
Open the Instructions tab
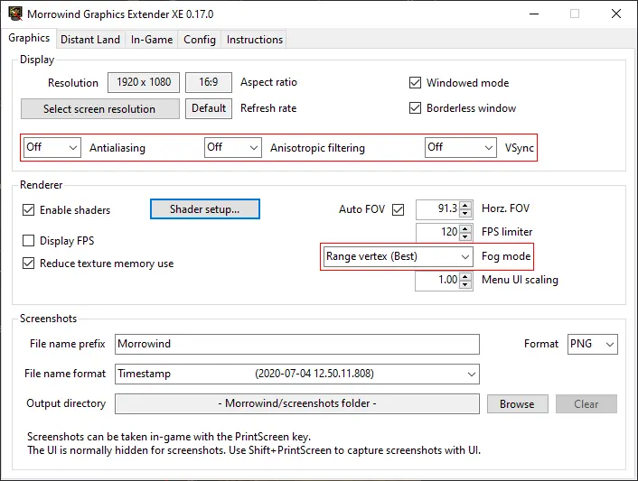tap(254, 40)
